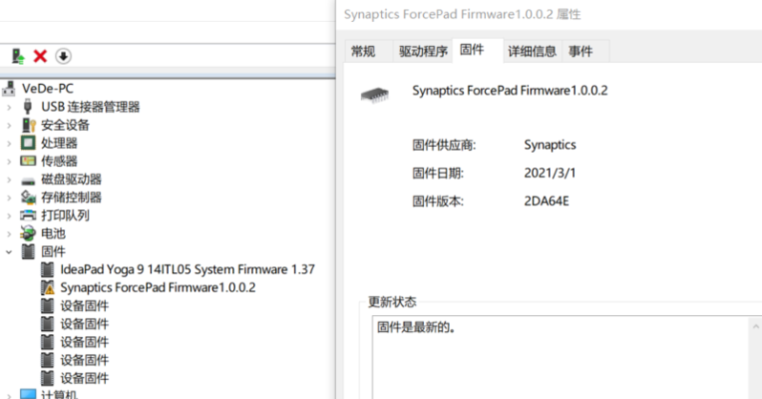This screenshot has height=399, width=762.
Task: Click the update driver toolbar icon
Action: (x=18, y=56)
